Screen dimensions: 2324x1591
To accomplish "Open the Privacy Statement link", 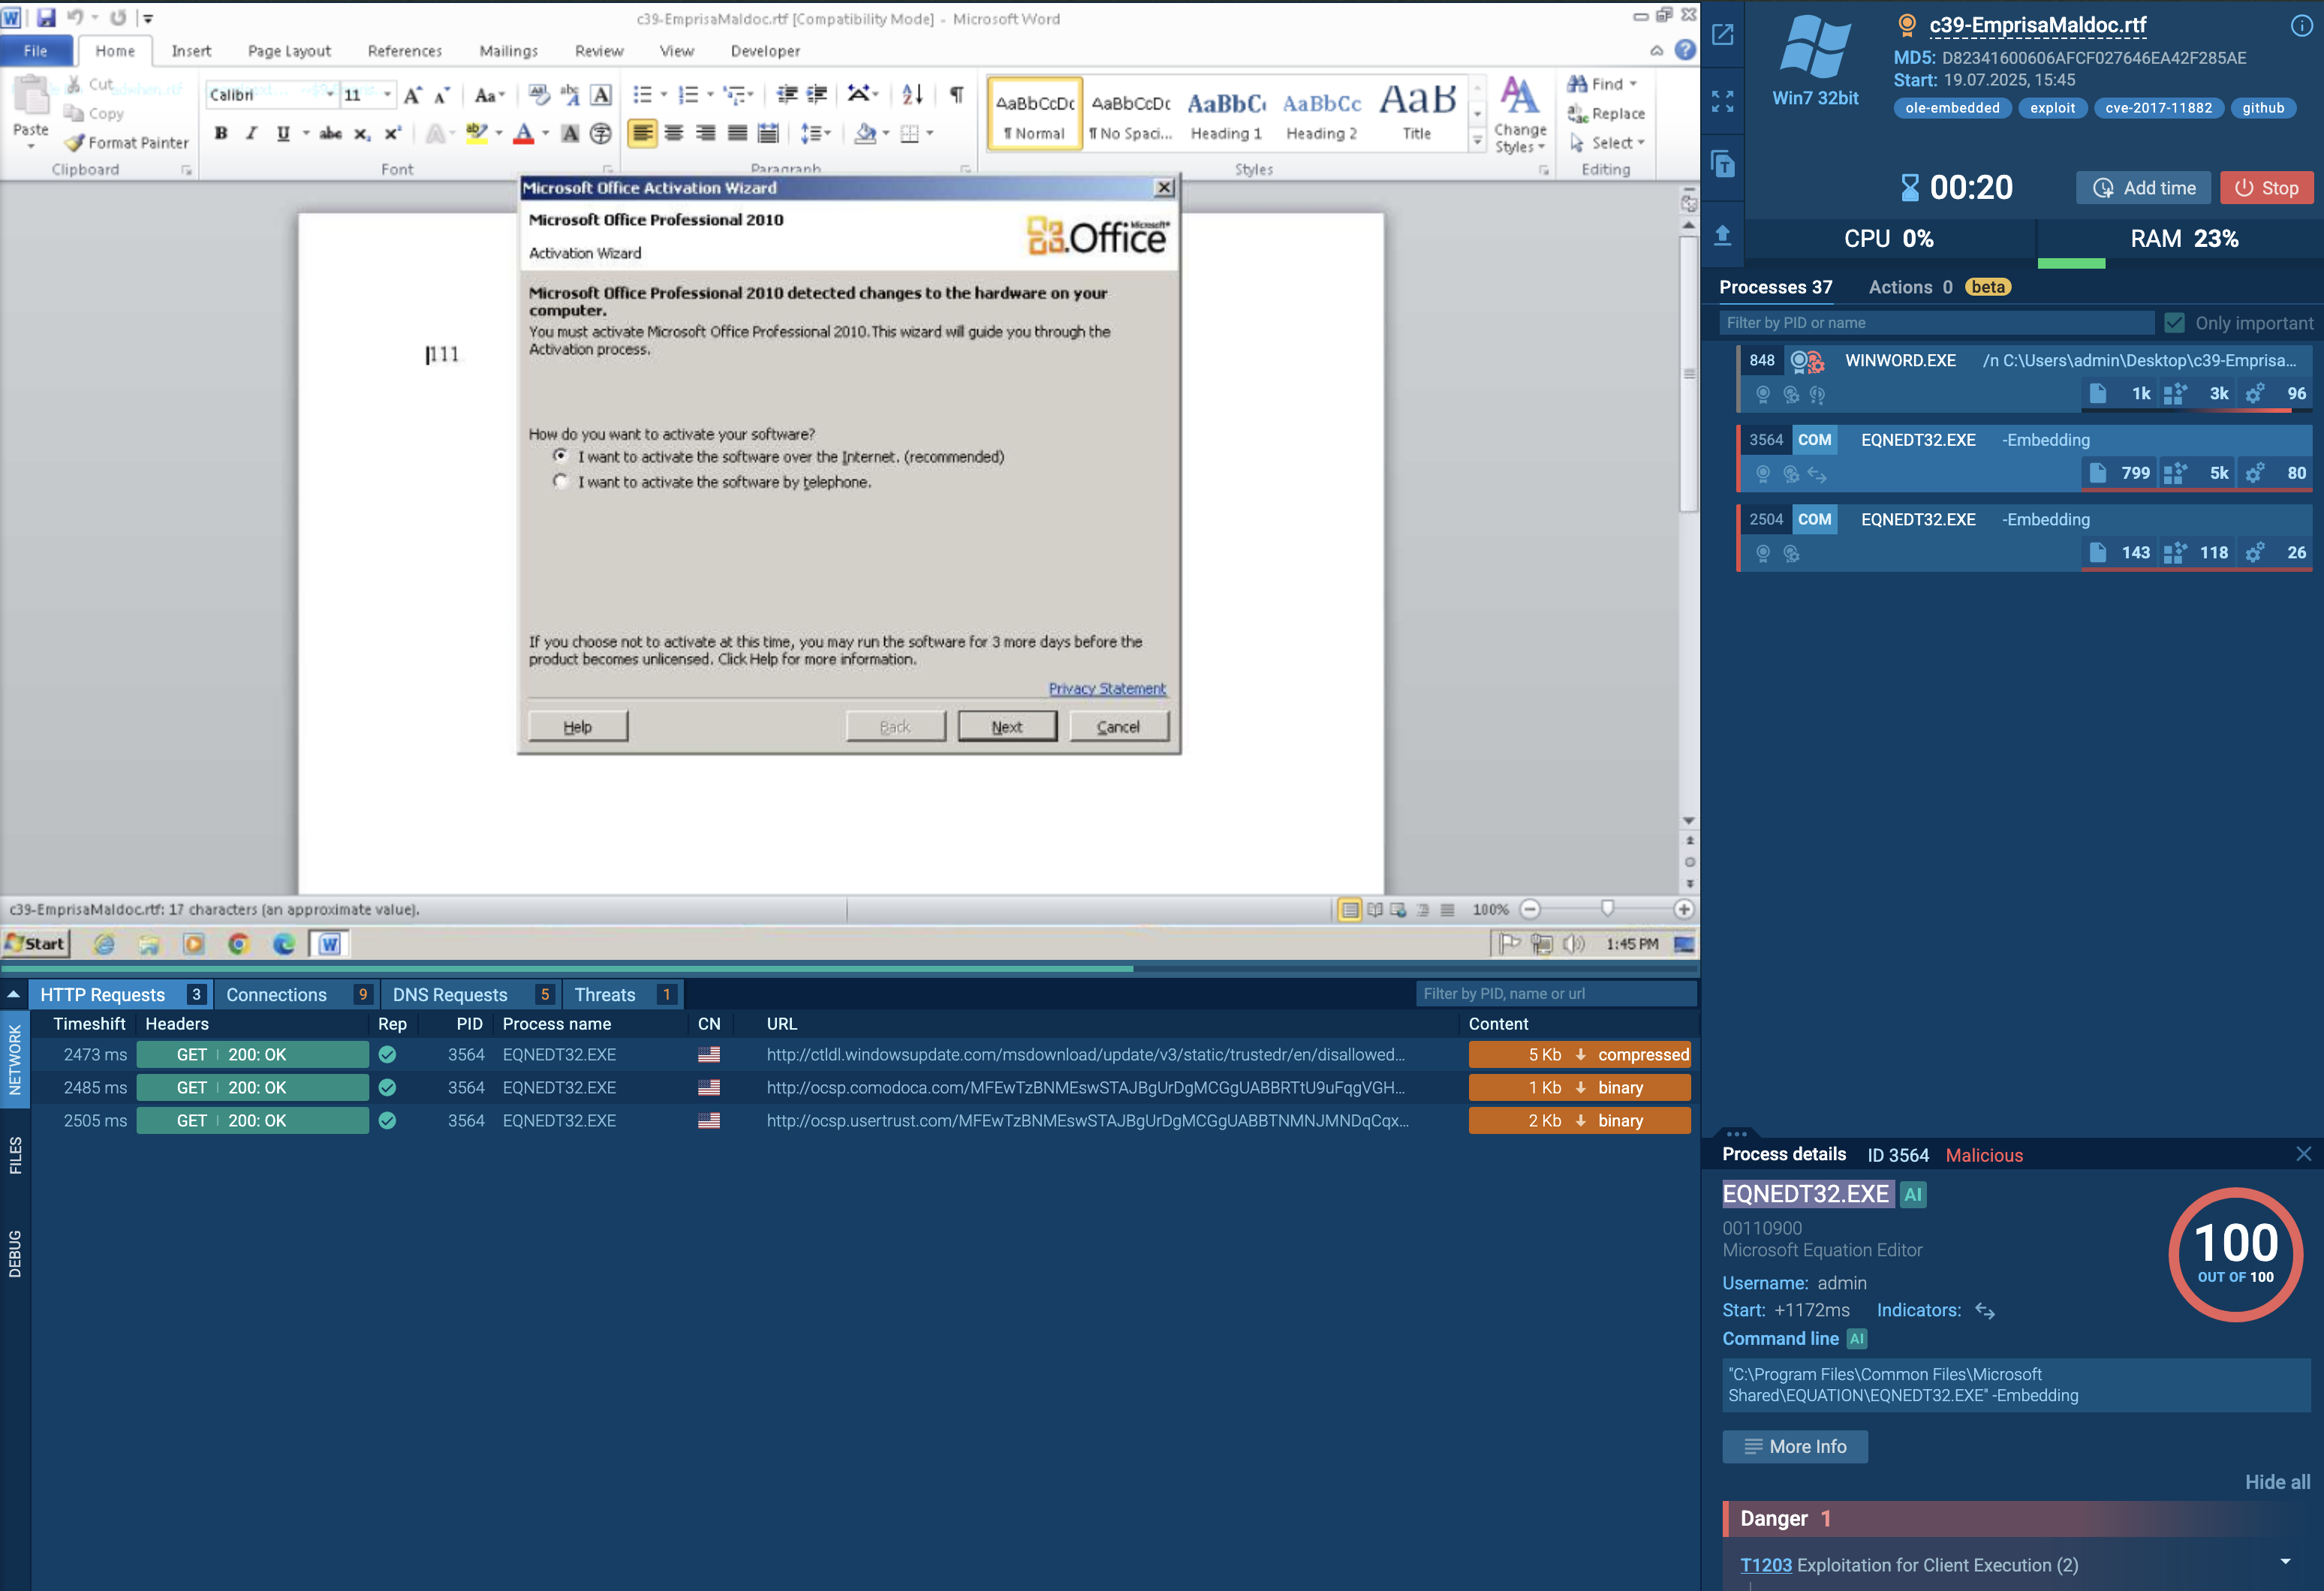I will pos(1106,689).
